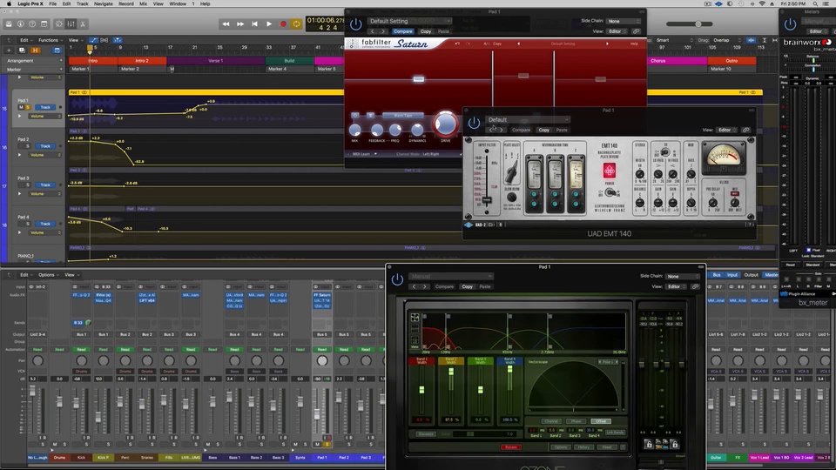The height and width of the screenshot is (470, 836).
Task: Open EMT 140 Default preset dropdown
Action: tap(528, 120)
